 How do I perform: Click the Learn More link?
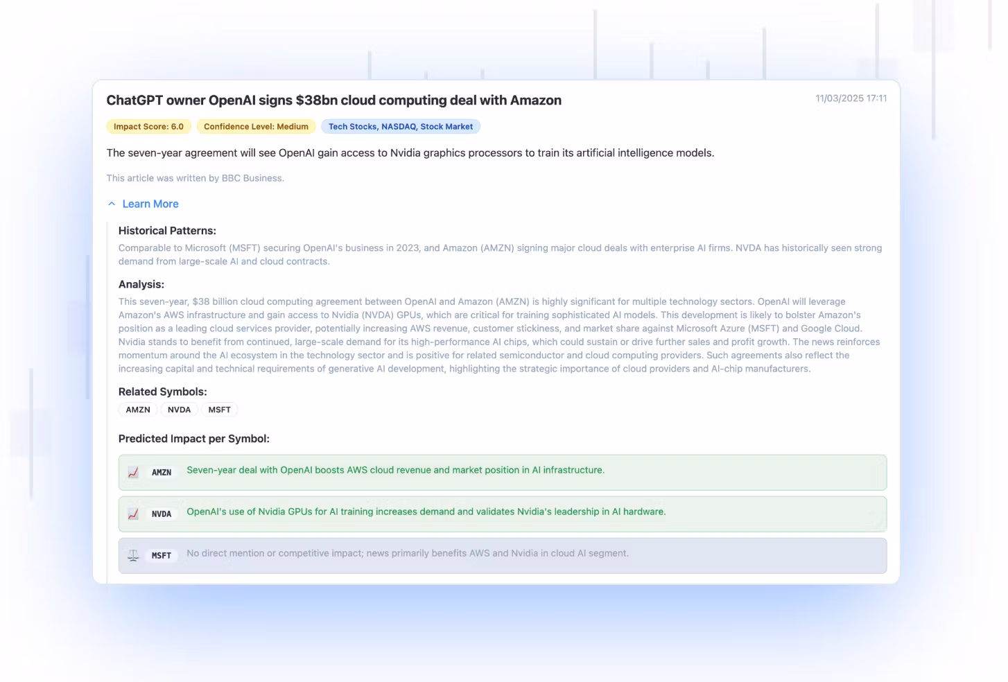click(150, 204)
